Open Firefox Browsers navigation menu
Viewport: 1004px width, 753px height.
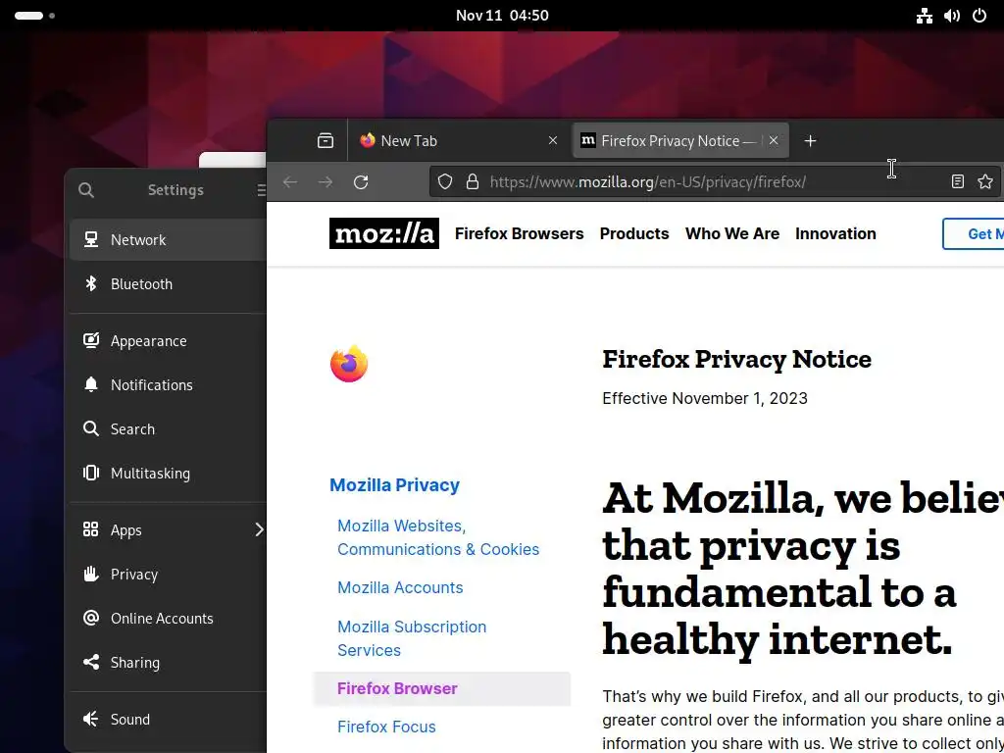pos(520,233)
